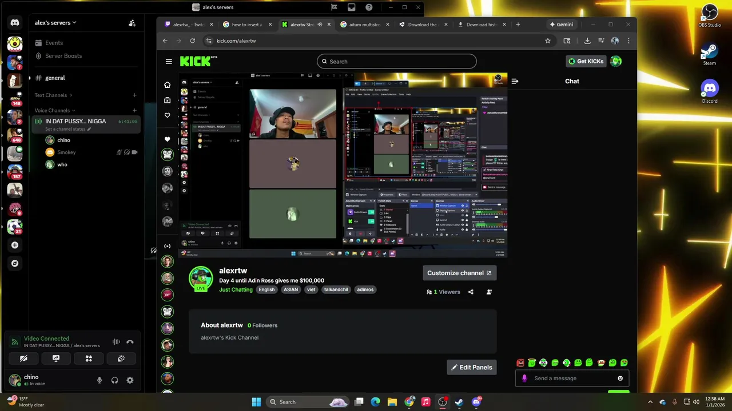Switch to the aitum multistream tab
The height and width of the screenshot is (411, 732).
(x=364, y=25)
